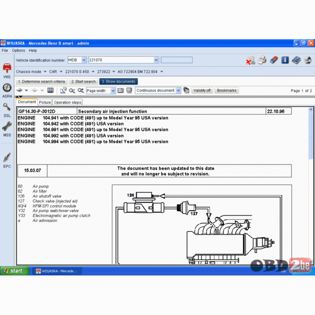This screenshot has width=315, height=315.
Task: Click the delete document icon with red X
Action: click(x=250, y=60)
